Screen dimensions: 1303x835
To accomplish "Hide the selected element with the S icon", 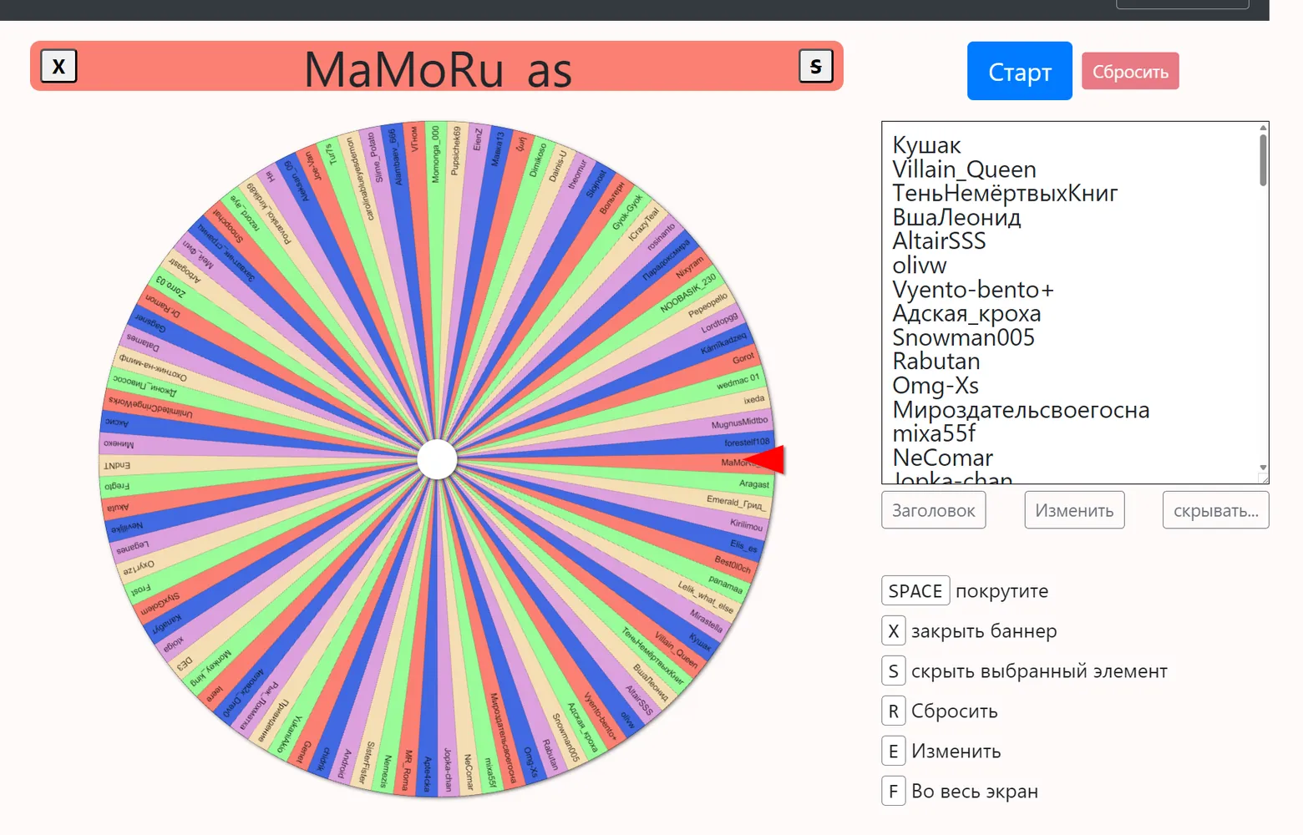I will (816, 66).
